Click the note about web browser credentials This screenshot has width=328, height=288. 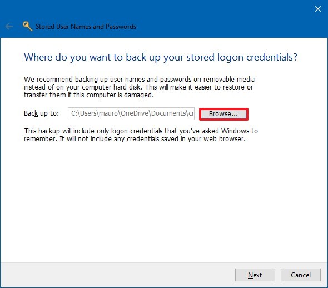click(x=141, y=135)
